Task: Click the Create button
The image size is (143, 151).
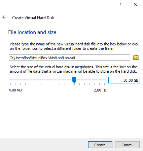Action: [x=100, y=145]
